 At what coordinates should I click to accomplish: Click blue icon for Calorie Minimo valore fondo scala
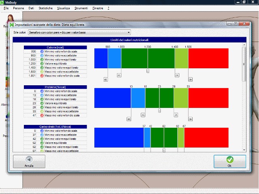tap(42, 52)
